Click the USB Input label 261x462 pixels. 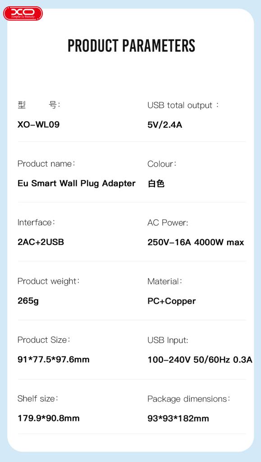click(x=168, y=340)
